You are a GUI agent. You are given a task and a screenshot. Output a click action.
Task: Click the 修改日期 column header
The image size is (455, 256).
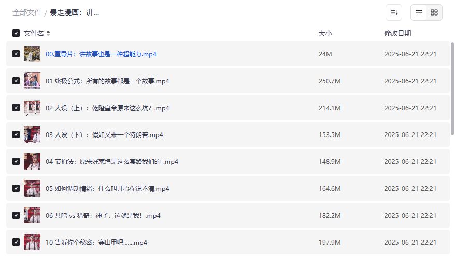tap(397, 33)
